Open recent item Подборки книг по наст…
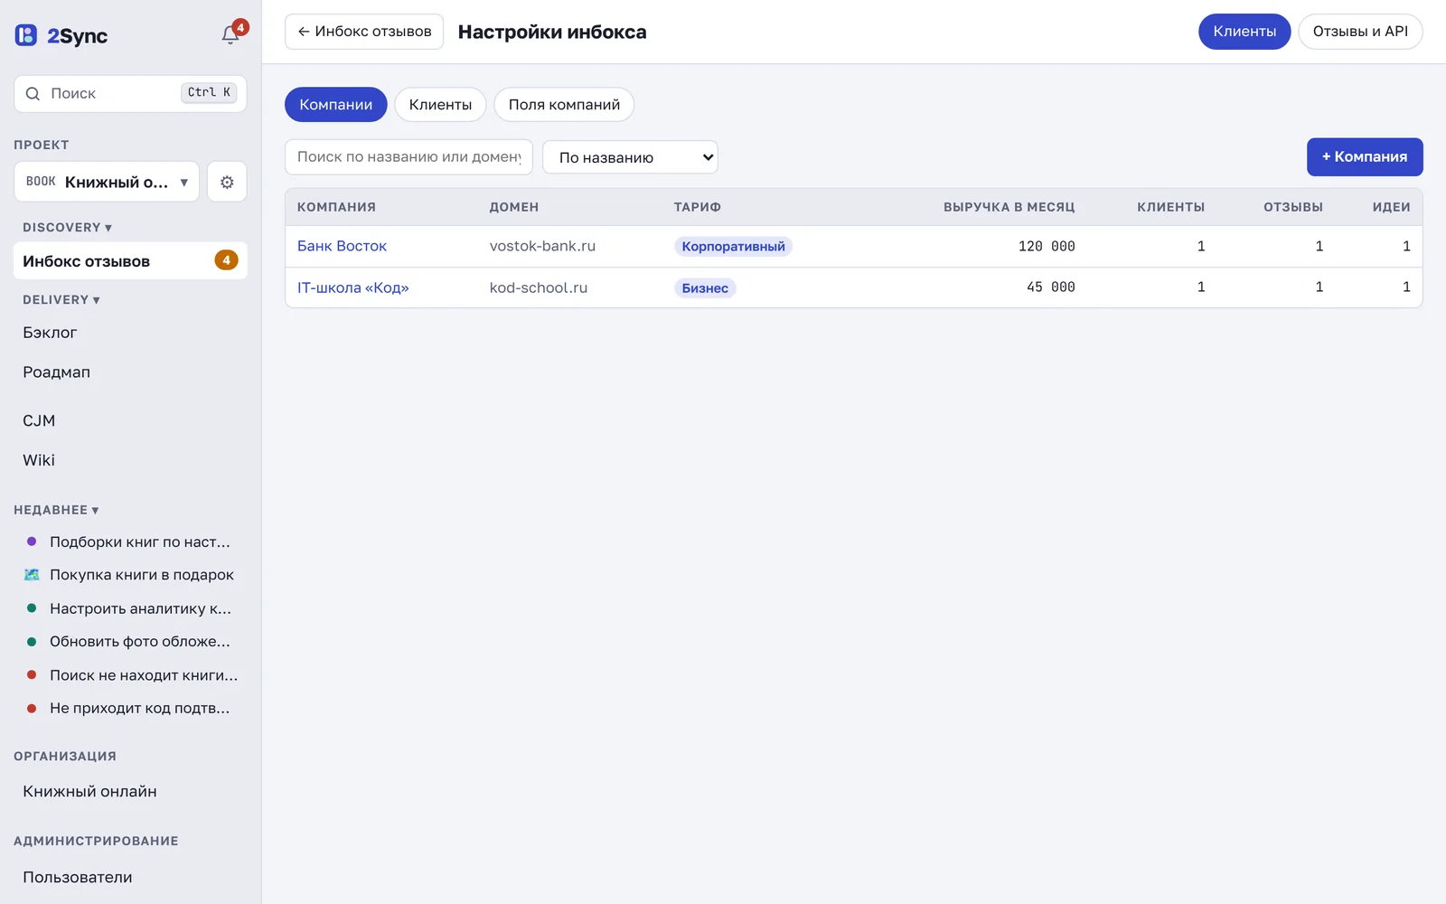This screenshot has height=904, width=1446. [130, 542]
